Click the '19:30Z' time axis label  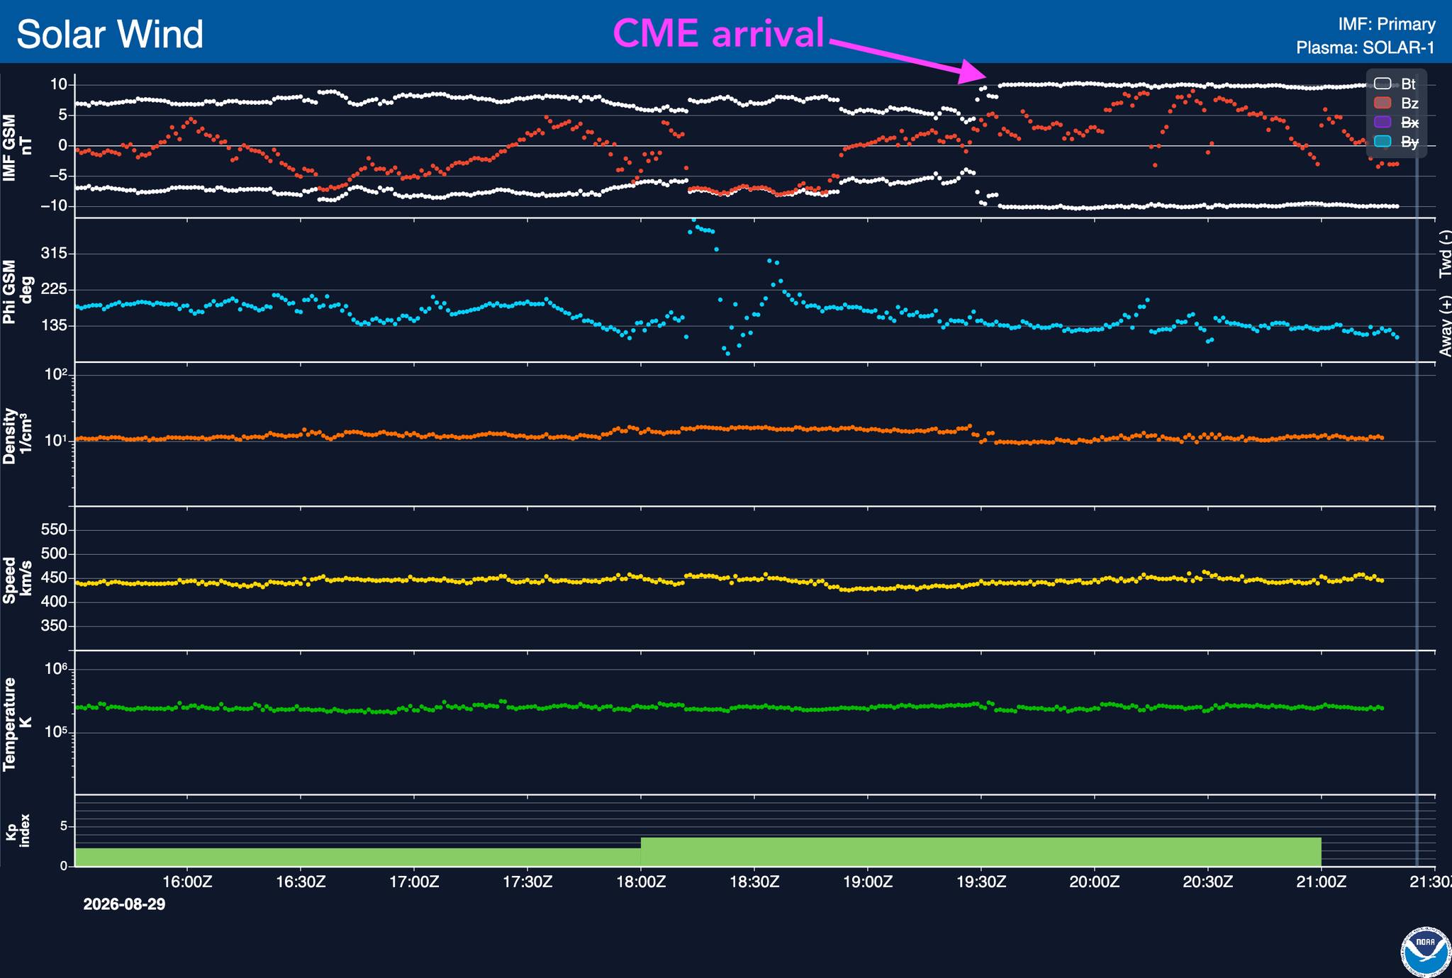(x=981, y=882)
